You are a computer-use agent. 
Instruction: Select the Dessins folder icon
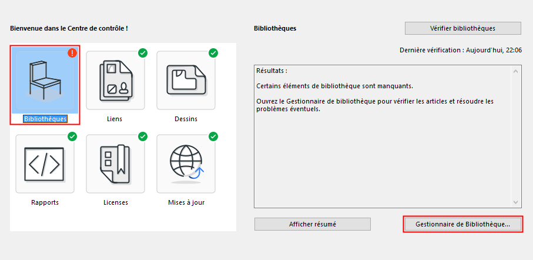tap(186, 80)
